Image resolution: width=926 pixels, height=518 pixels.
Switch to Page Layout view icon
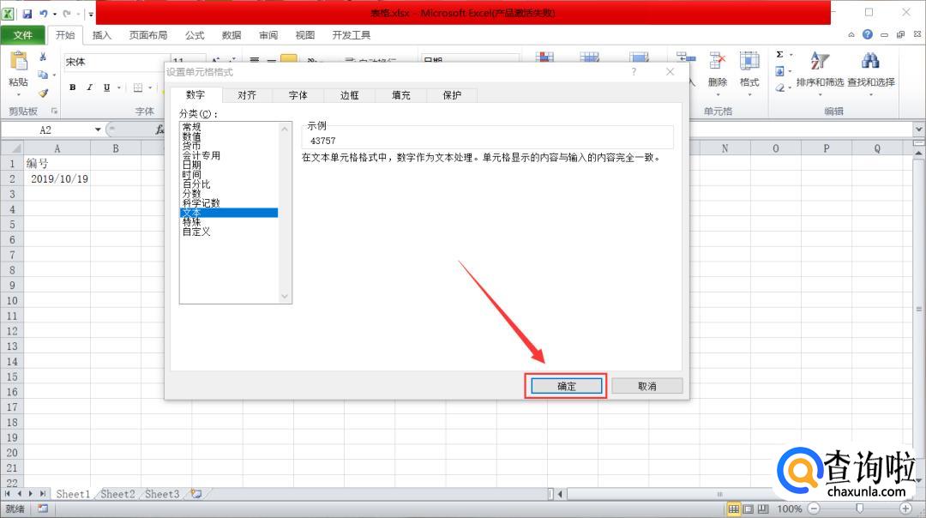click(x=749, y=509)
